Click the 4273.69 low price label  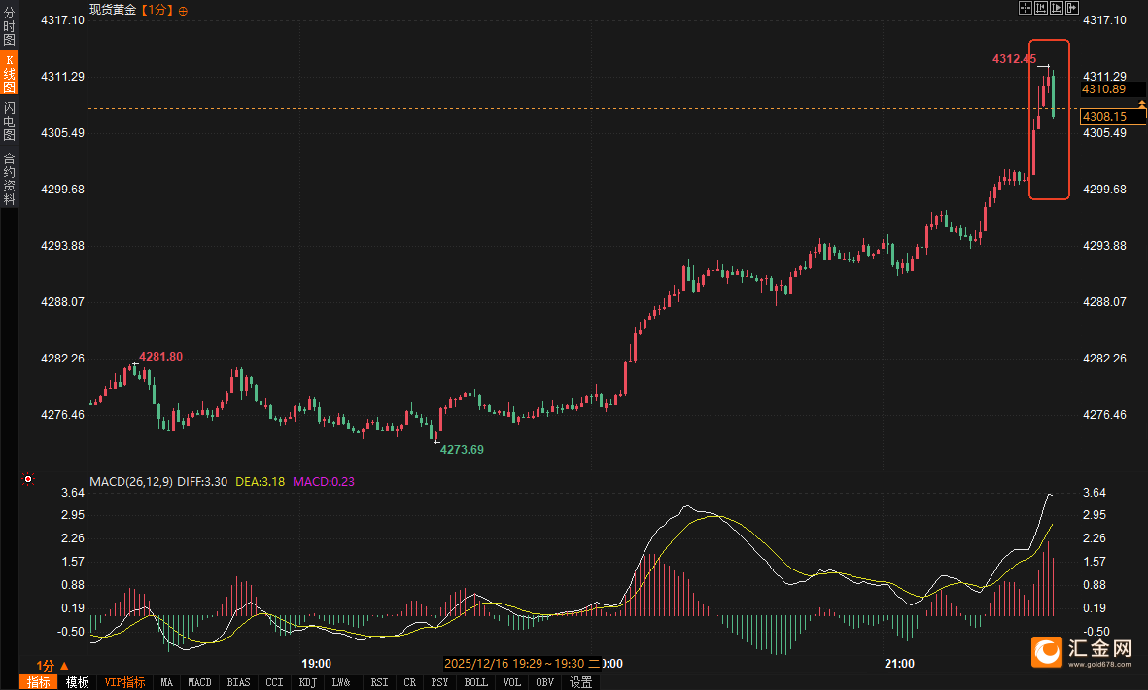462,449
